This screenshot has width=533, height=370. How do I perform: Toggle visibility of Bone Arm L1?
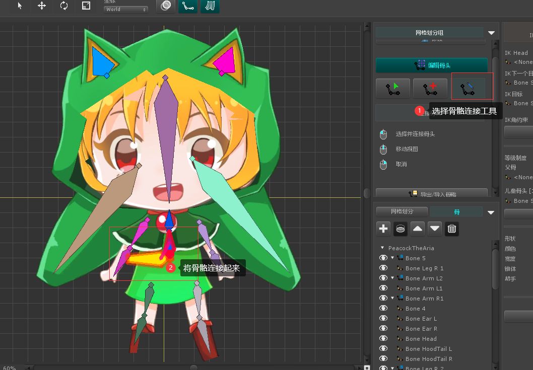click(383, 288)
